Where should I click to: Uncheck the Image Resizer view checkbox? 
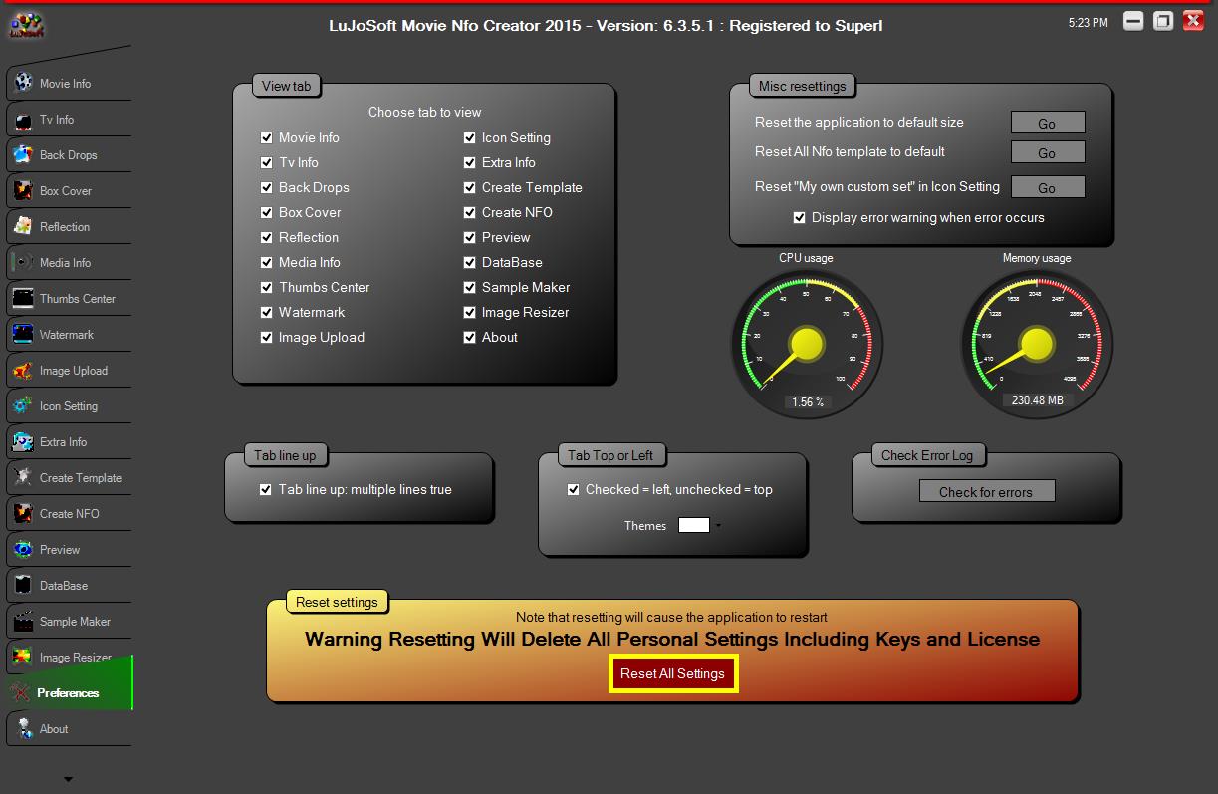coord(469,312)
